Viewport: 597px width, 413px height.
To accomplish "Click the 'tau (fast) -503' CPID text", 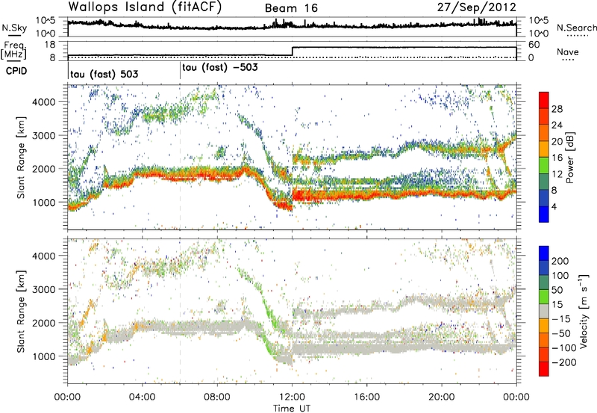I will [x=220, y=68].
